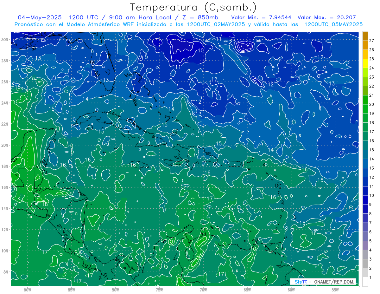This screenshot has width=380, height=294.
Task: Click the colorbar label '27'
Action: click(371, 41)
